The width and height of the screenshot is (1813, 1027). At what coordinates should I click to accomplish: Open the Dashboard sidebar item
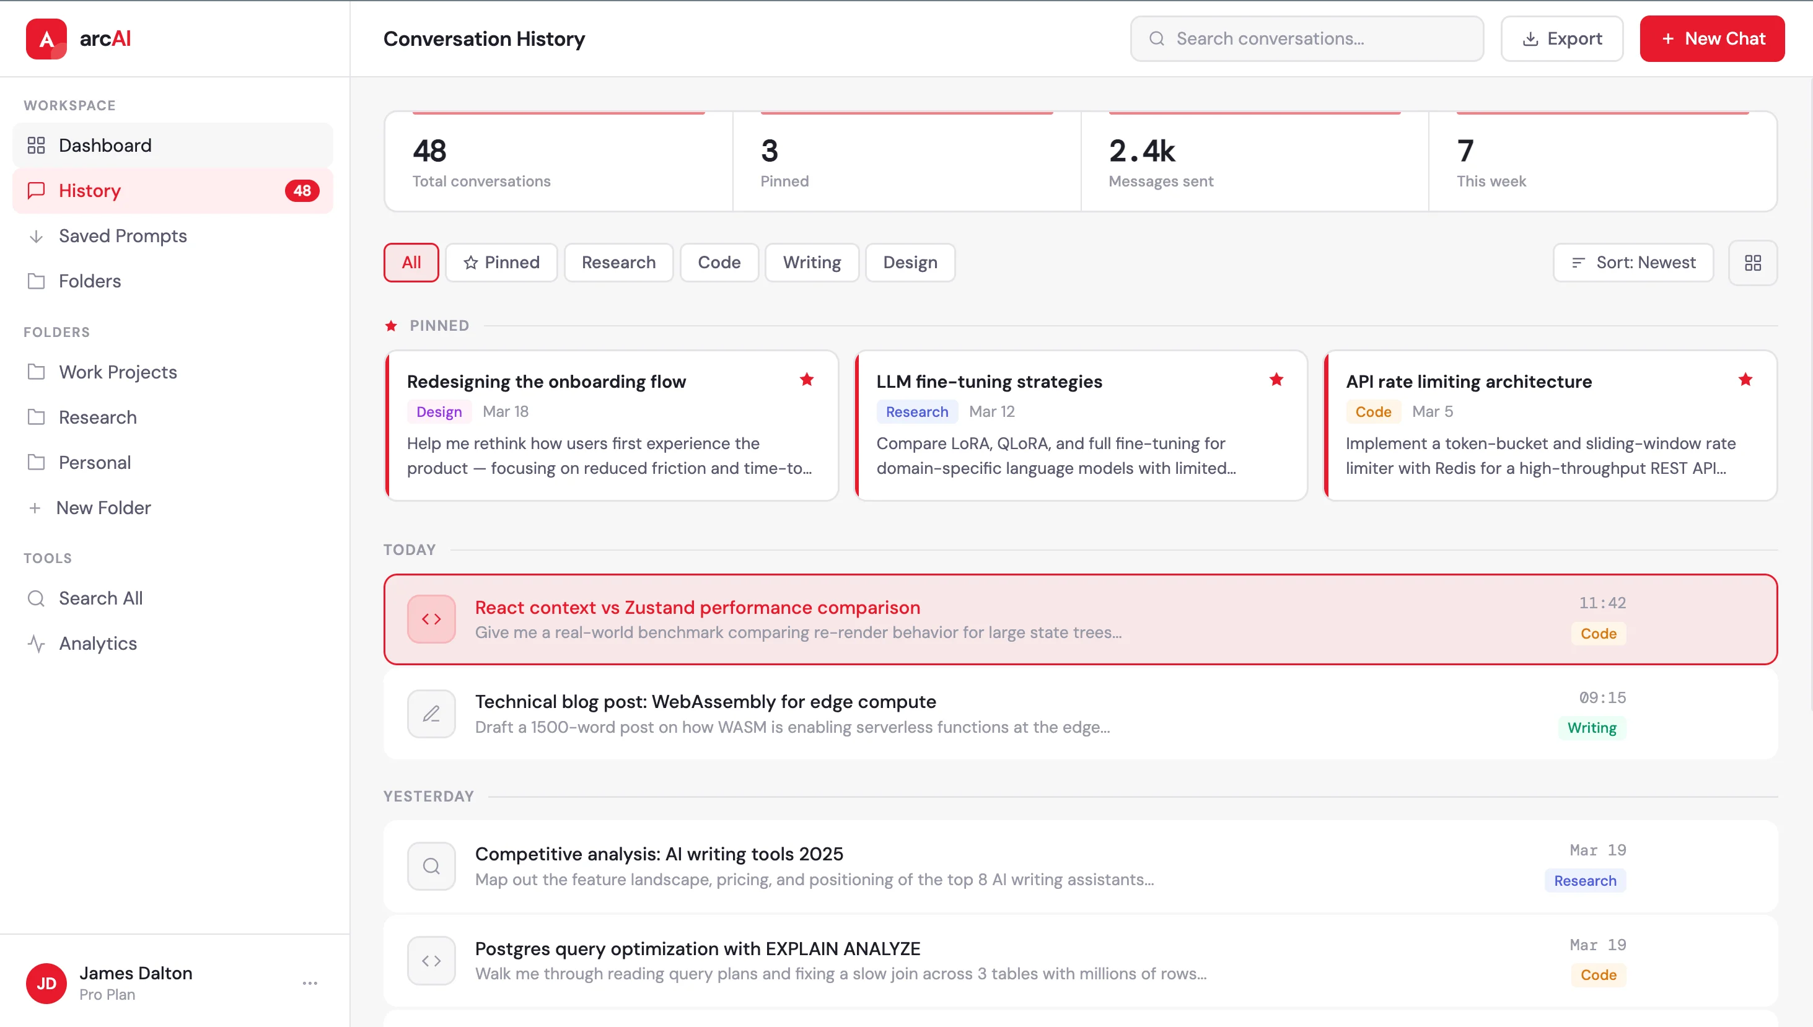[173, 146]
